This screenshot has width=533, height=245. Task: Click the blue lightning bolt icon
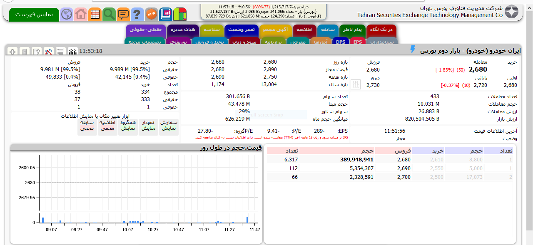point(413,49)
